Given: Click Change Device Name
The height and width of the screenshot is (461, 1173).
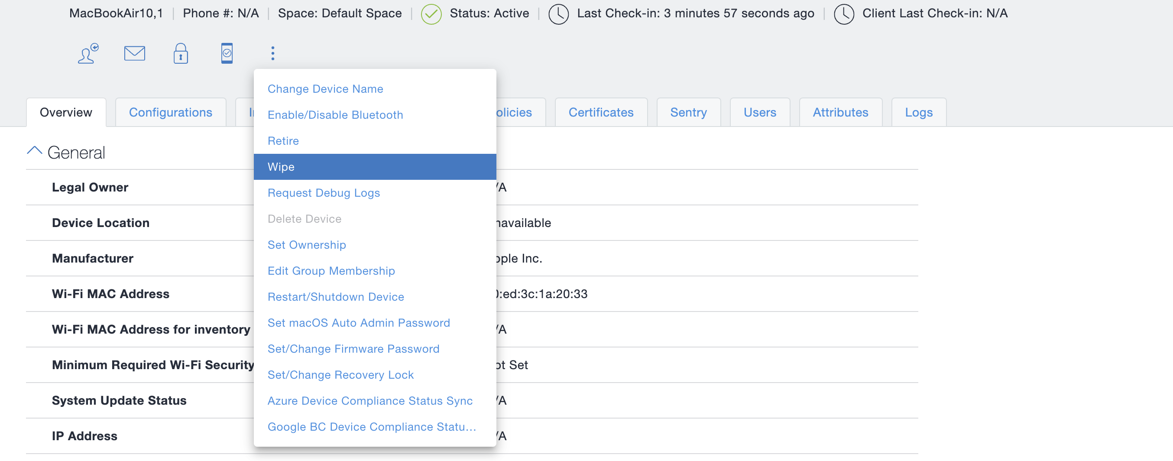Looking at the screenshot, I should click(x=326, y=88).
